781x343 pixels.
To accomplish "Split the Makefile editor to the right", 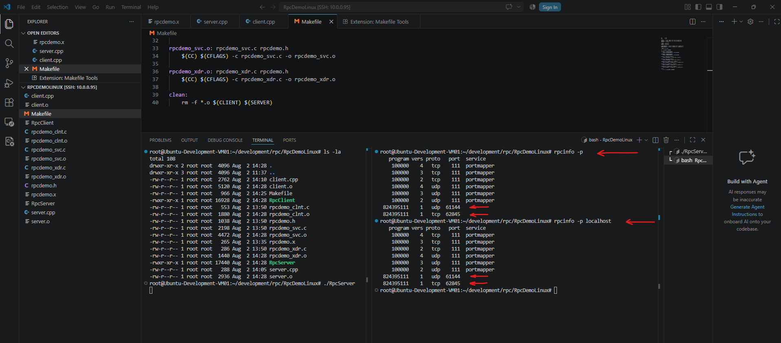I will (693, 22).
